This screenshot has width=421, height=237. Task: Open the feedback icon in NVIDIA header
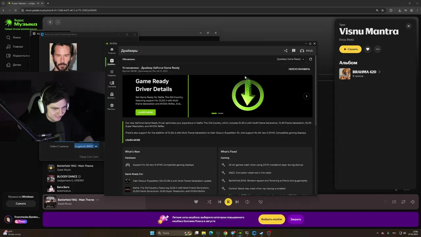[x=294, y=51]
